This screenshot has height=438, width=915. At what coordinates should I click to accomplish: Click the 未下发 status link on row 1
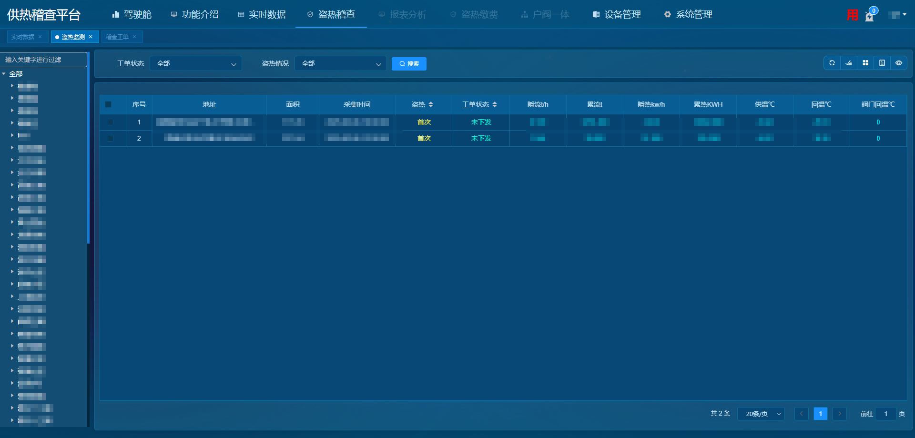pos(481,122)
